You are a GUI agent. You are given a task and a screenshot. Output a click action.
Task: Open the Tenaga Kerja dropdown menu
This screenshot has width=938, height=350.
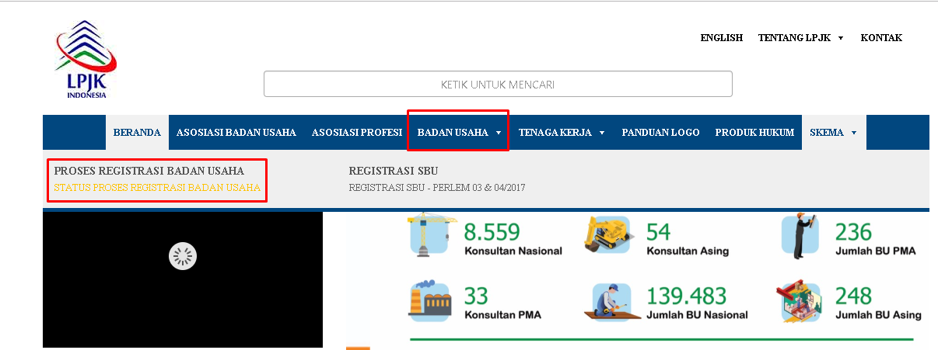coord(562,133)
